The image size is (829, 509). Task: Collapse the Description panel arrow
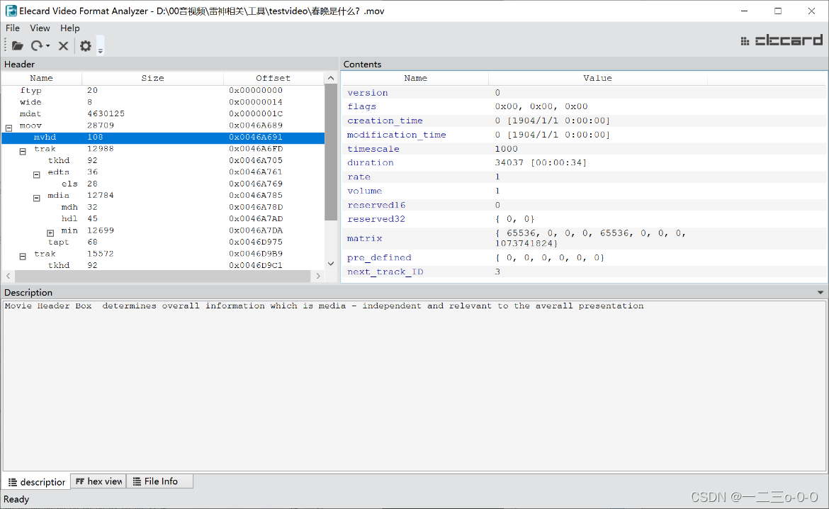coord(820,293)
